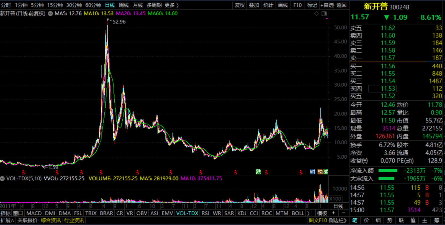445x225 pixels.
Task: Click the X100 volume scale label
Action: click(335, 199)
